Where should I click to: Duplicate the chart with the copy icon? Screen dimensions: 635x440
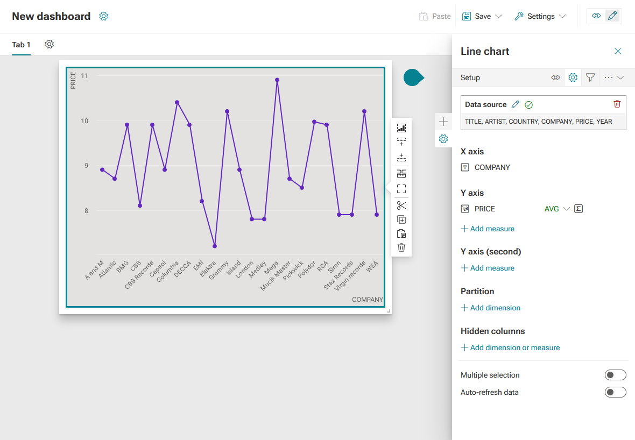click(x=401, y=220)
